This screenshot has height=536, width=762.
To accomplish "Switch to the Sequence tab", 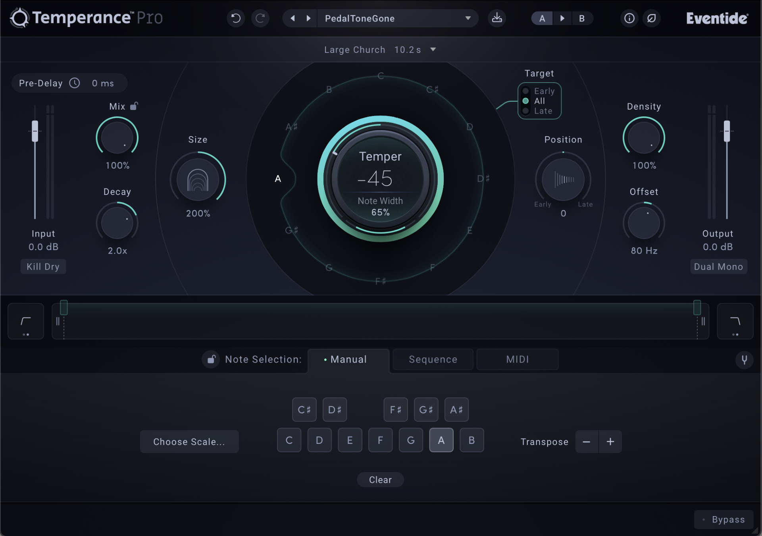I will point(433,359).
